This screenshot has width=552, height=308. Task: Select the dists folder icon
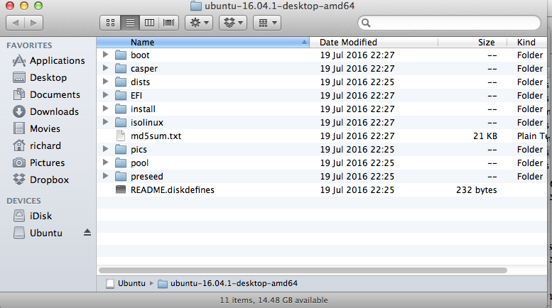coord(121,82)
